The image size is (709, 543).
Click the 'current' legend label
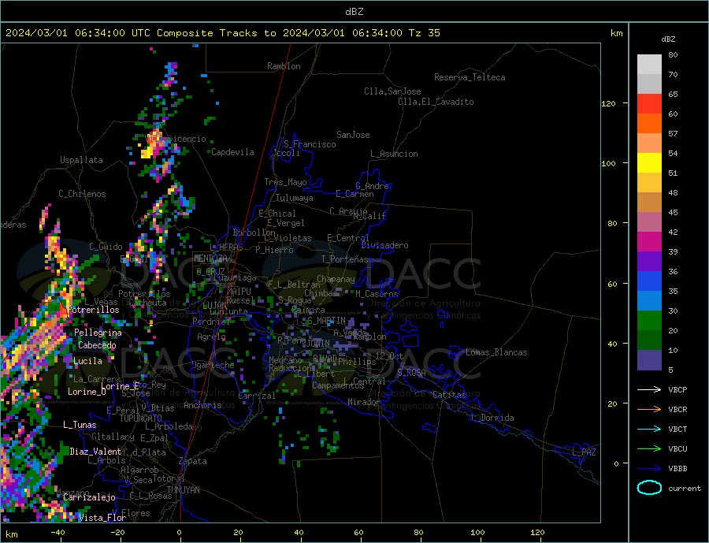click(684, 489)
